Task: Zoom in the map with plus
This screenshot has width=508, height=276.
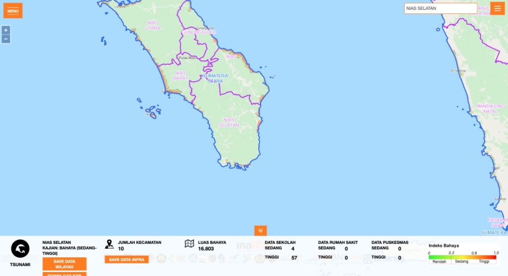Action: 6,30
